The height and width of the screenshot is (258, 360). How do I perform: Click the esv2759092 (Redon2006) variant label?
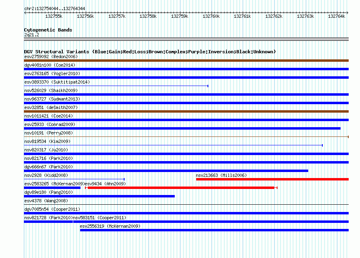[x=51, y=57]
